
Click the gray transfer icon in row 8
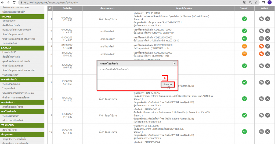pos(262,99)
